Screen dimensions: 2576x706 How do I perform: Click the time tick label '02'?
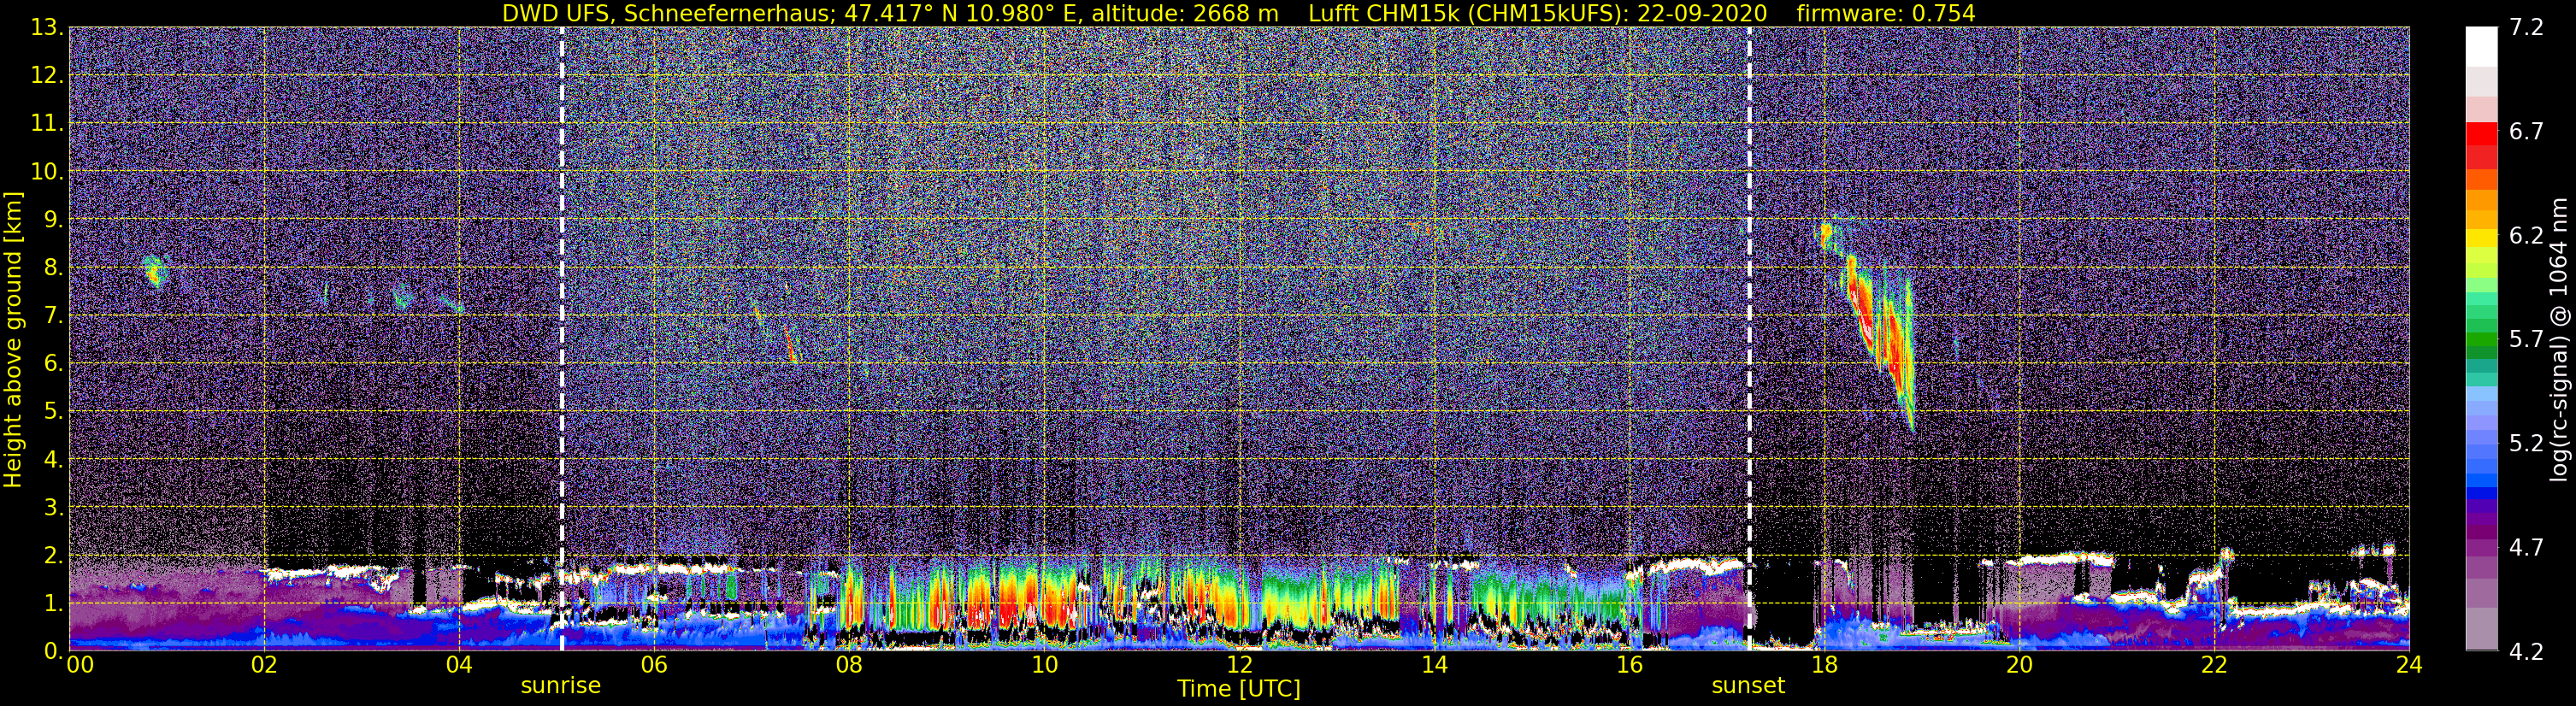(264, 666)
